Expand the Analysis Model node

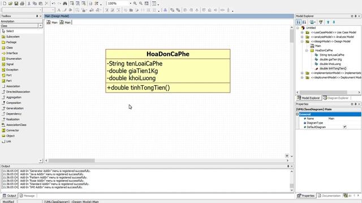click(x=302, y=37)
